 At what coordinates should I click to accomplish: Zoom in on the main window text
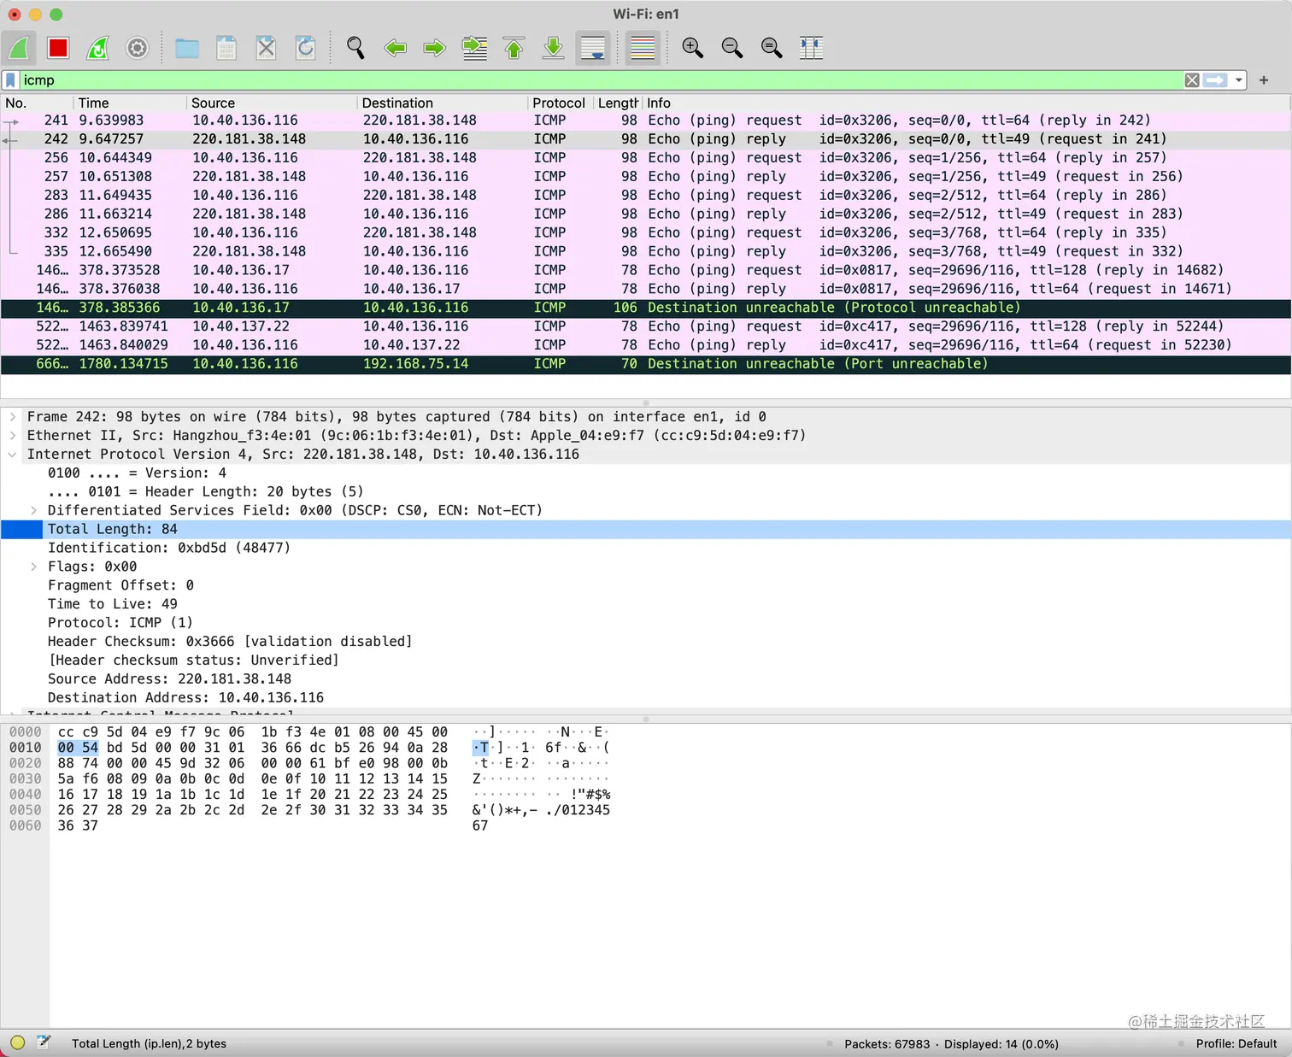coord(692,48)
